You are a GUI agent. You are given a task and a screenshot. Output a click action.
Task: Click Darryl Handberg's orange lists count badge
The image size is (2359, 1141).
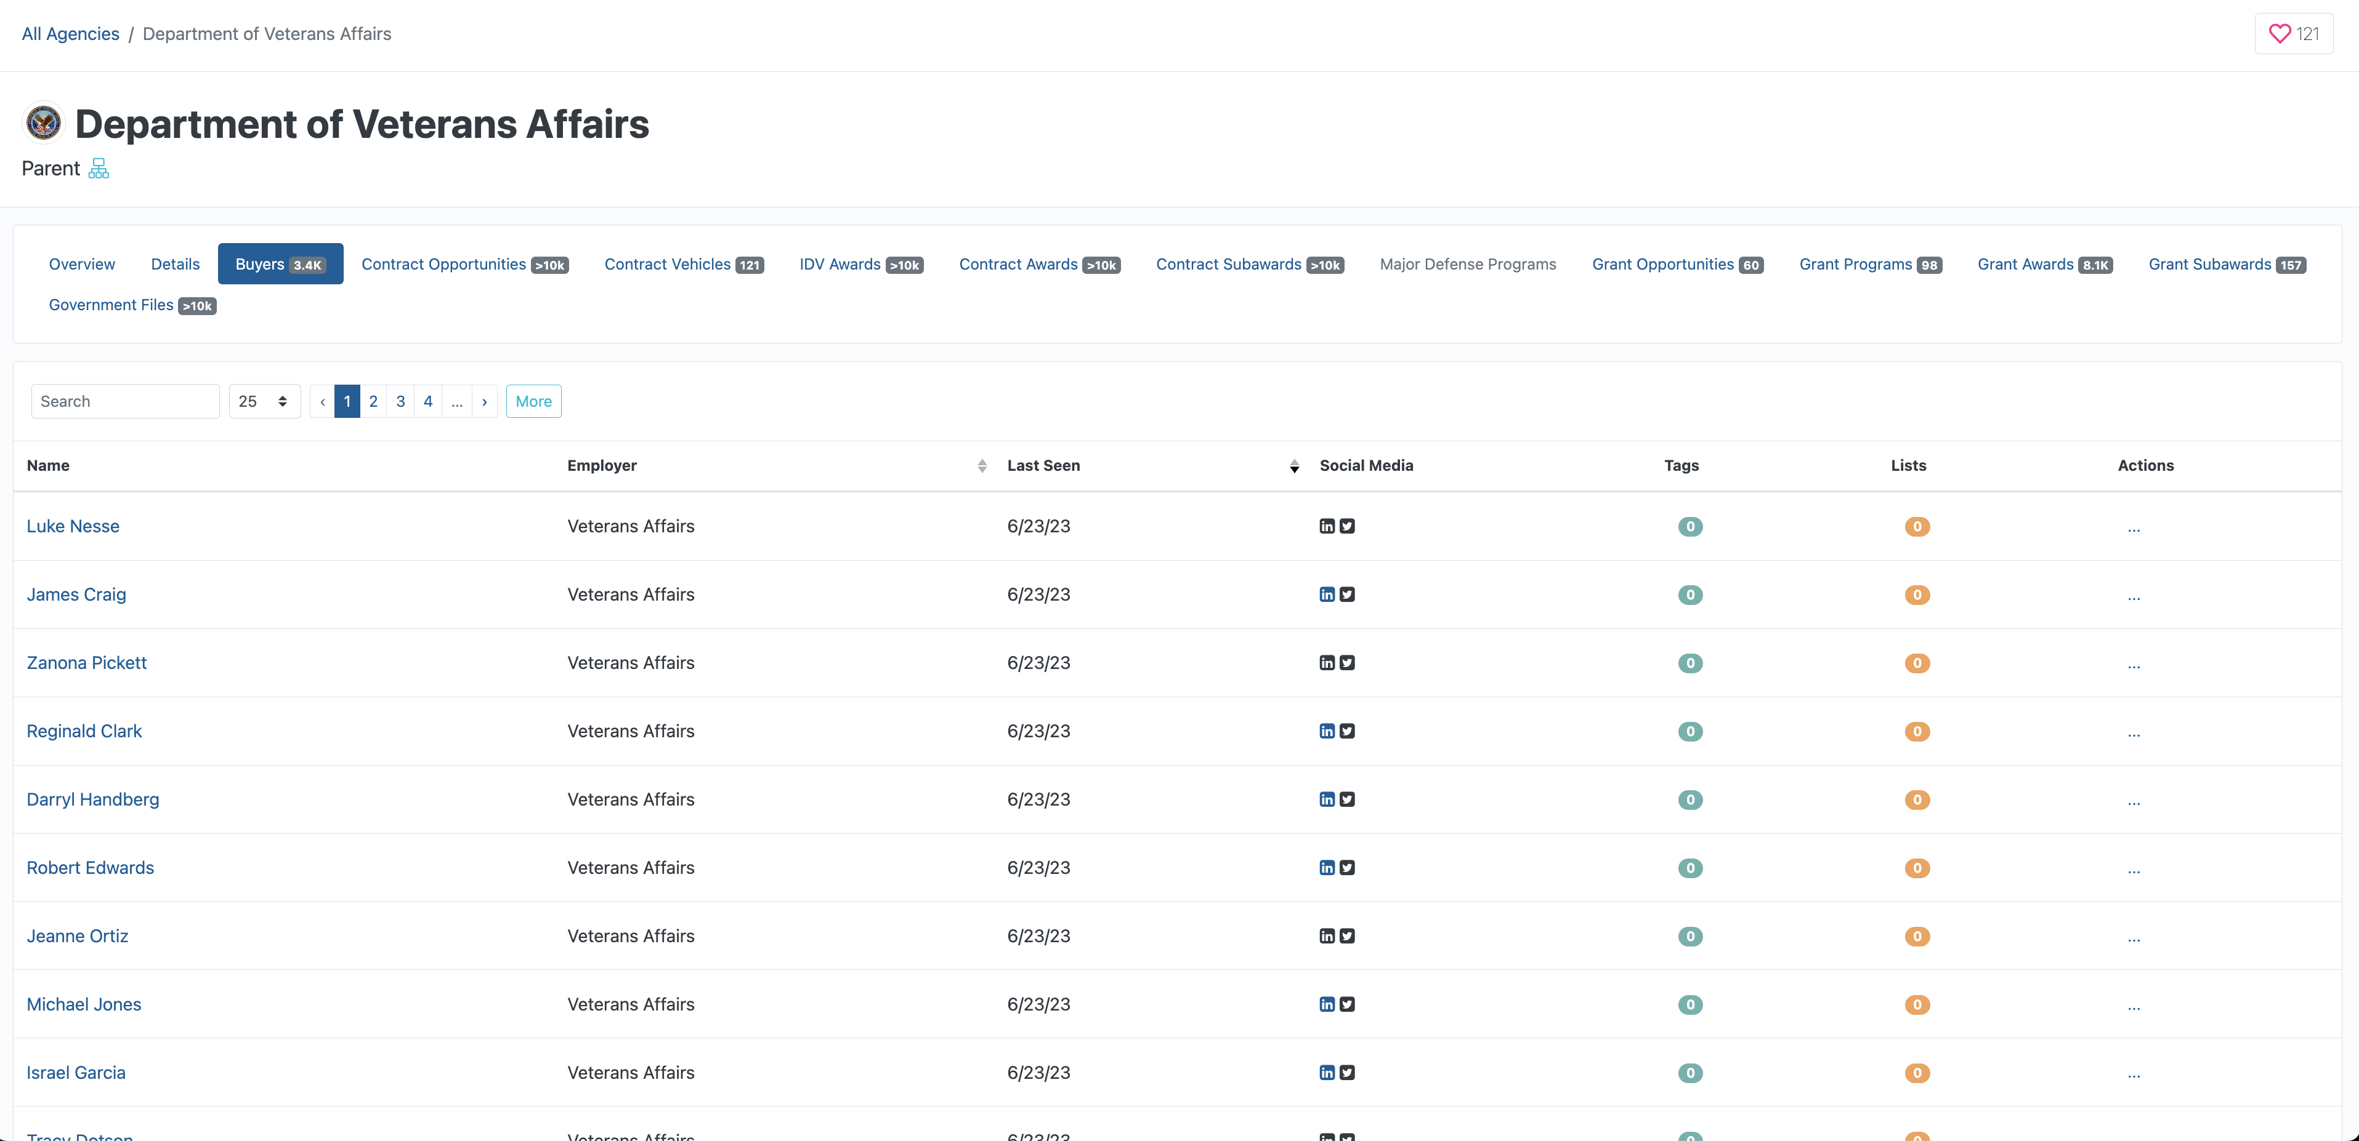tap(1917, 799)
